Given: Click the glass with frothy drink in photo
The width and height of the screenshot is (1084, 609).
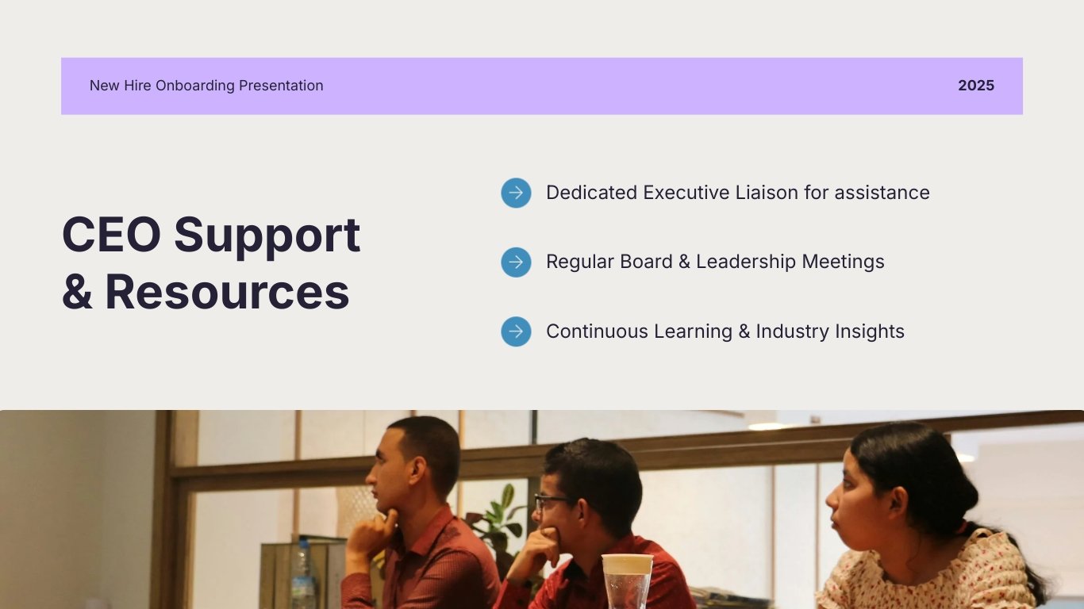Looking at the screenshot, I should pyautogui.click(x=627, y=581).
